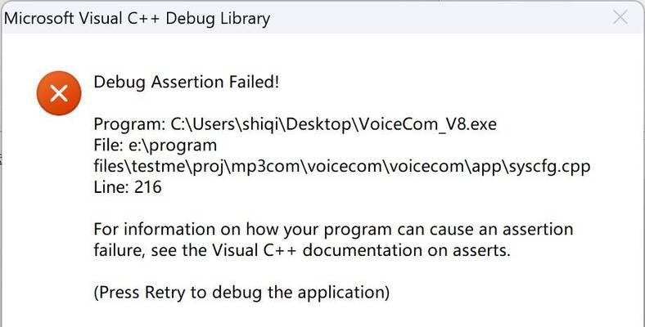Select the Debug Assertion Failed! heading
The image size is (645, 327).
click(x=187, y=82)
